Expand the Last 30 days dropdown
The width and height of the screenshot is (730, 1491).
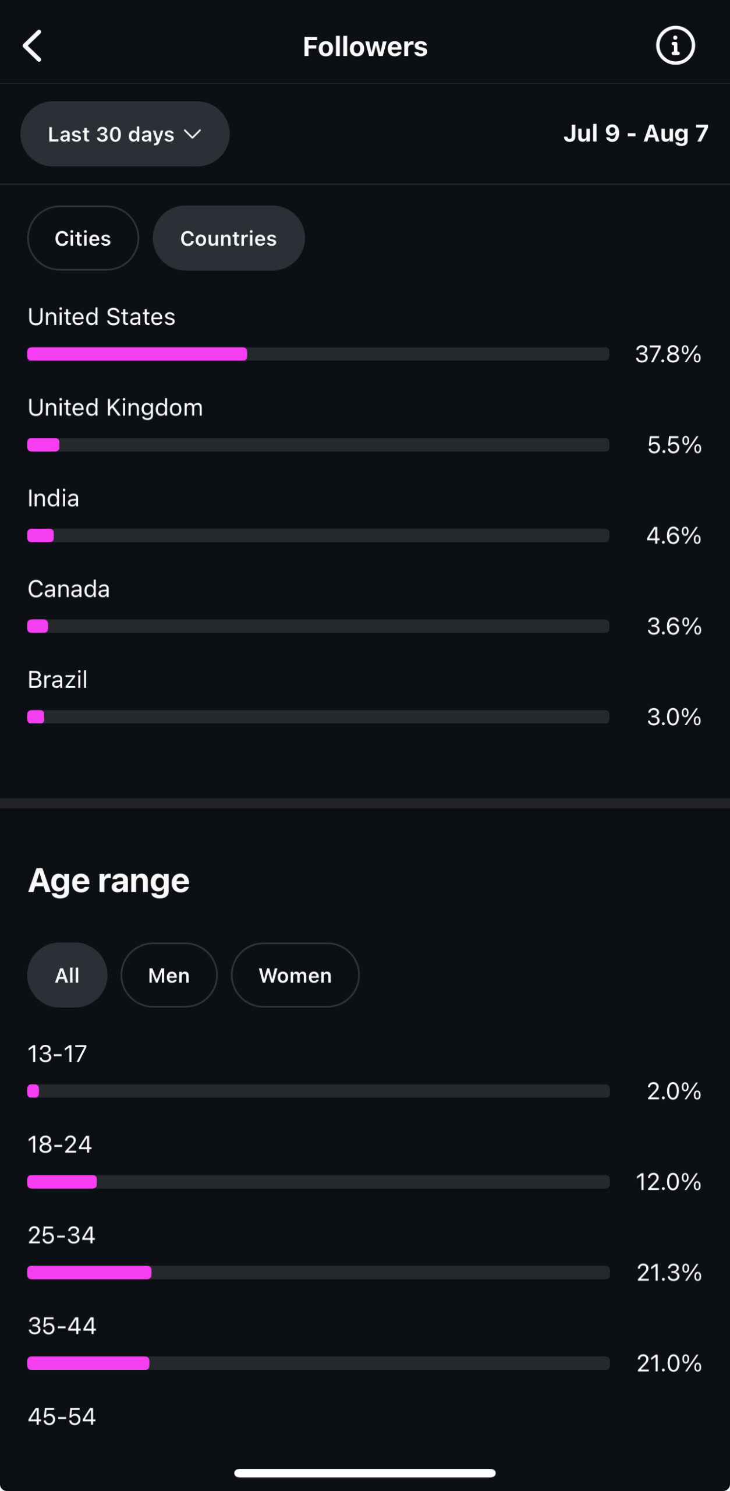pyautogui.click(x=125, y=134)
